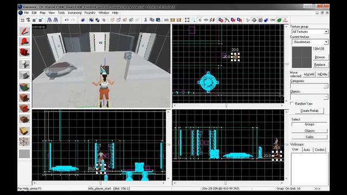Click the larger grid size icon
Image resolution: width=347 pixels, height=195 pixels.
[x=41, y=20]
